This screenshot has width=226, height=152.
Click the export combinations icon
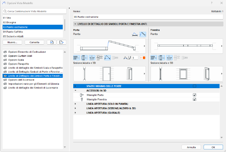pos(61,42)
